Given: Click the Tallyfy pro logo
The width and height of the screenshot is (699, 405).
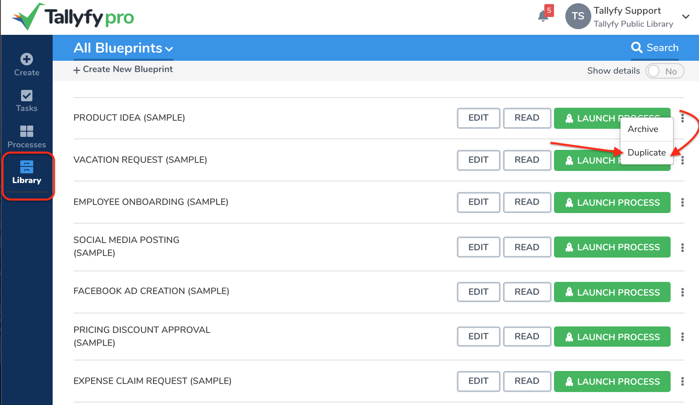Looking at the screenshot, I should pyautogui.click(x=73, y=17).
